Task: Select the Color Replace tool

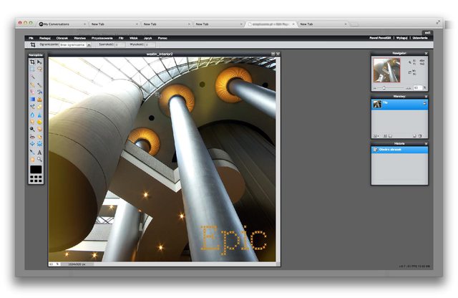Action: (x=32, y=107)
